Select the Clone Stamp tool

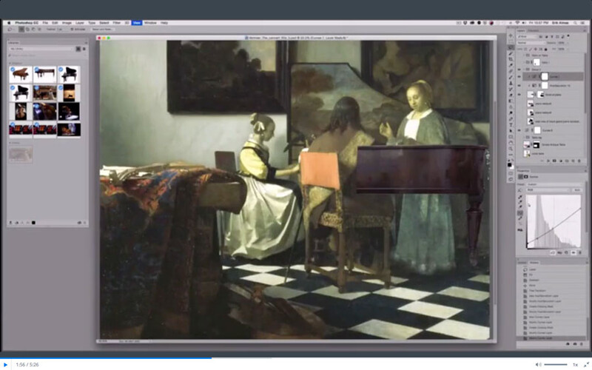click(511, 83)
